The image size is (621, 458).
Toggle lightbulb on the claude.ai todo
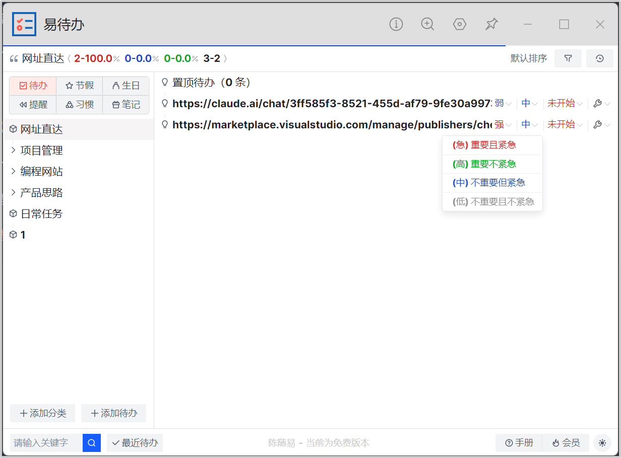tap(164, 104)
